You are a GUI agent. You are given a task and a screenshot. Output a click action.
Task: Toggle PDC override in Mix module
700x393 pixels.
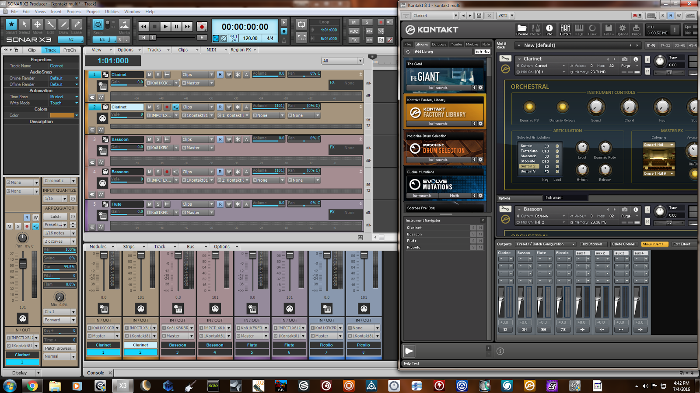point(354,31)
